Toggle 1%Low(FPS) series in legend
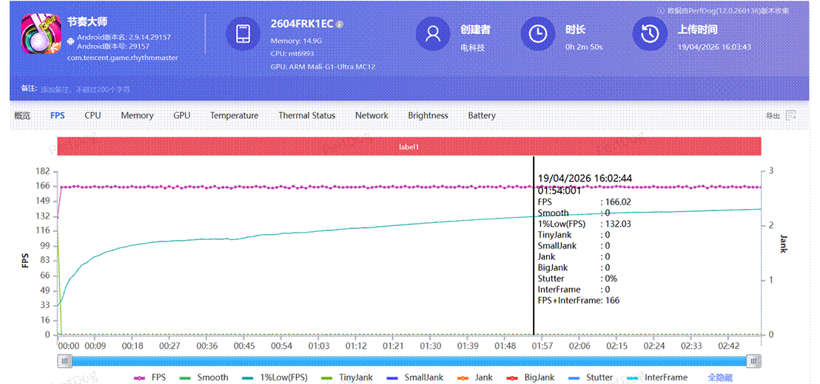The height and width of the screenshot is (384, 820). point(274,377)
